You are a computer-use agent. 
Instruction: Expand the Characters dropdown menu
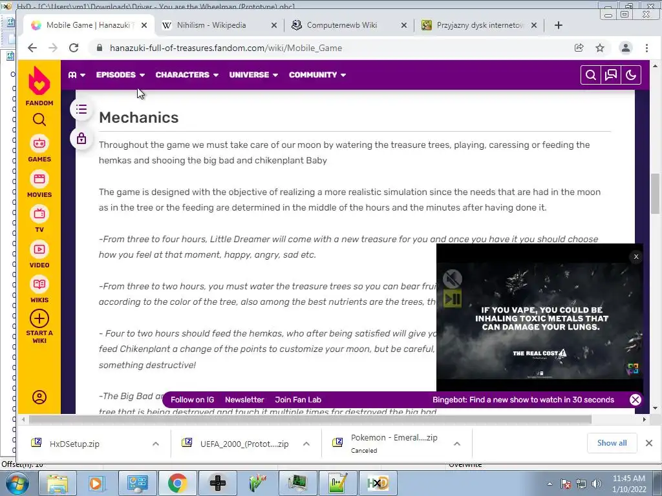[187, 75]
